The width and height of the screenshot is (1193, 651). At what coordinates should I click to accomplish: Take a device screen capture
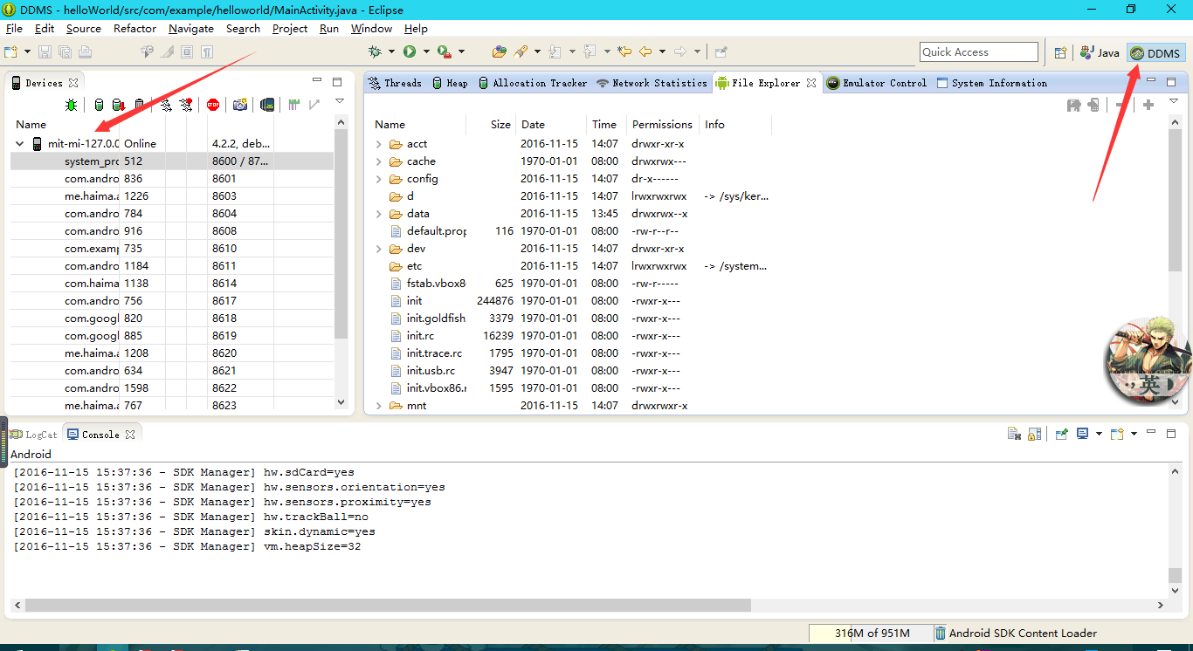click(x=239, y=105)
